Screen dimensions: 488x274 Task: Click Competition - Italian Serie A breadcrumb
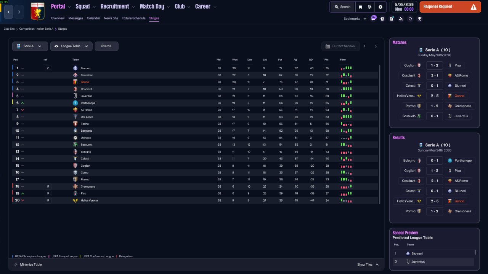click(36, 29)
